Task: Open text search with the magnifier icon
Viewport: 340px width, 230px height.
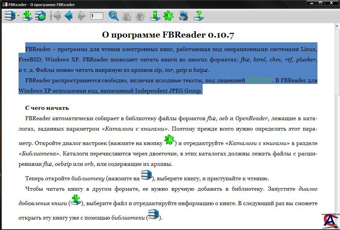Action: 114,16
